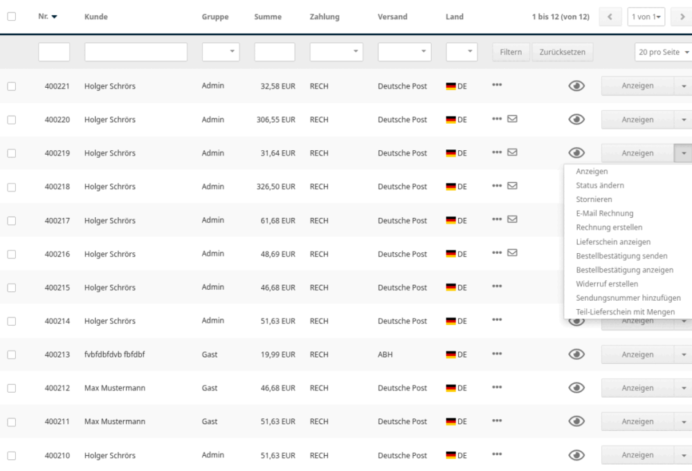Choose 'Status ändern' from the menu
The height and width of the screenshot is (471, 692).
click(x=600, y=185)
